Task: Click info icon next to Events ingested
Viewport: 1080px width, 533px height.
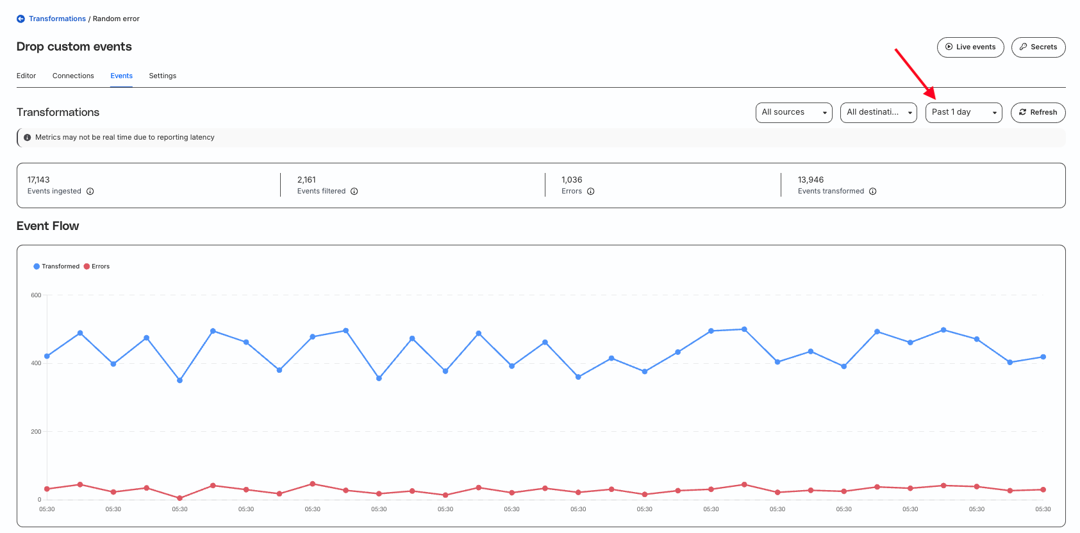Action: [90, 192]
